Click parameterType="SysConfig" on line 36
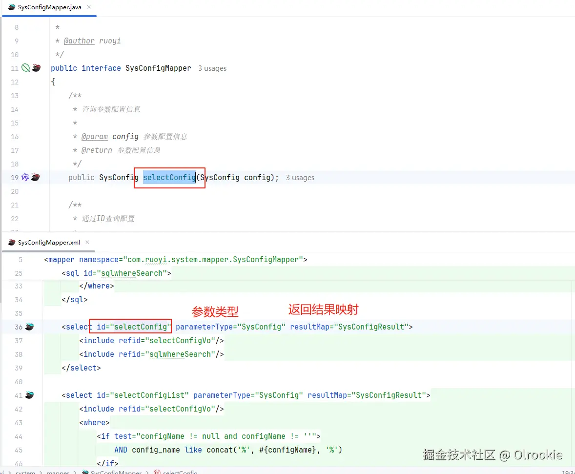This screenshot has height=474, width=575. click(230, 327)
